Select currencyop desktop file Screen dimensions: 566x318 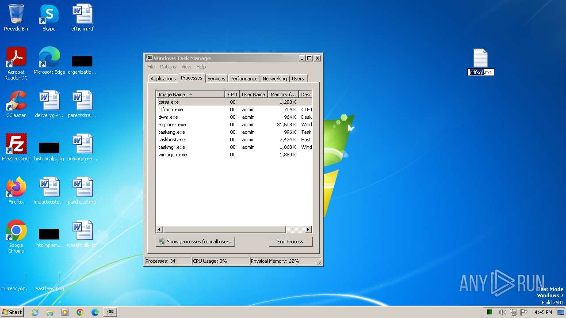point(16,283)
